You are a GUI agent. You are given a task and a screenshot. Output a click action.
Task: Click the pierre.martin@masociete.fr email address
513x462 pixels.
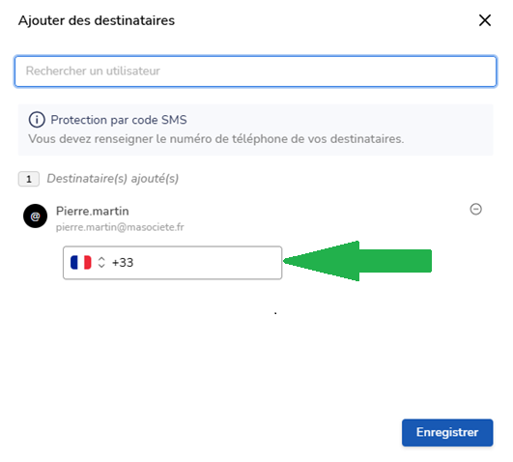[x=120, y=227]
